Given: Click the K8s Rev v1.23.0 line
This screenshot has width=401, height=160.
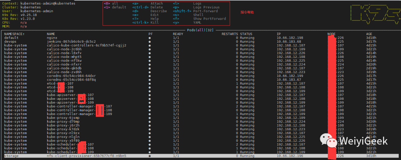Looking at the screenshot, I should click(19, 19).
